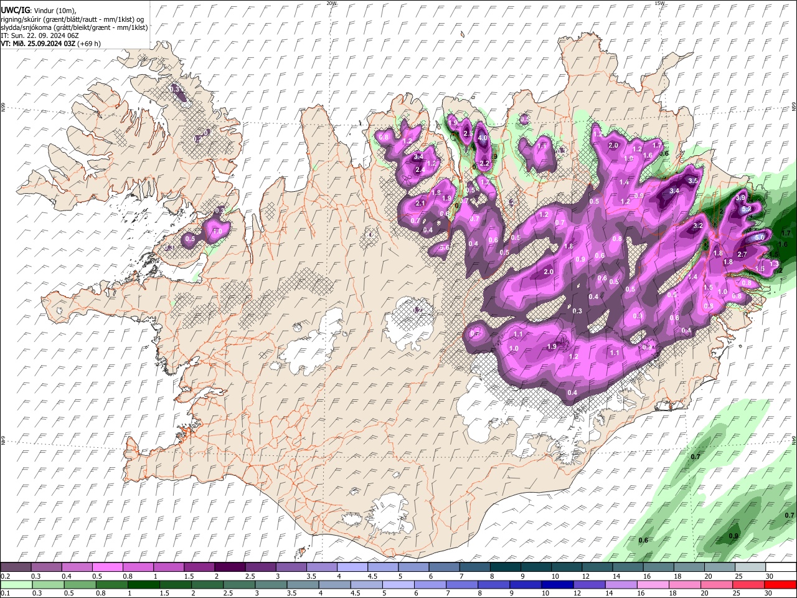Click the 3.5 precipitation value on the map
The width and height of the screenshot is (797, 598).
[x=693, y=181]
